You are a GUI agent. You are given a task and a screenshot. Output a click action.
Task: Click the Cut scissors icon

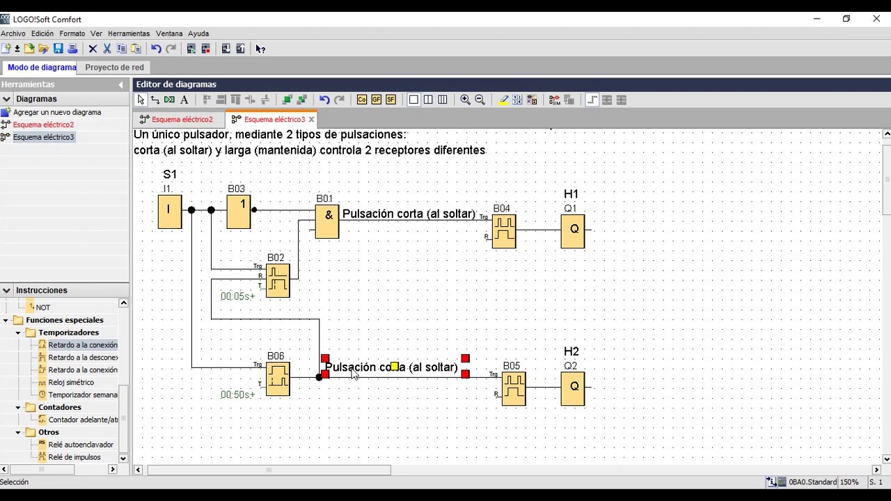coord(107,49)
